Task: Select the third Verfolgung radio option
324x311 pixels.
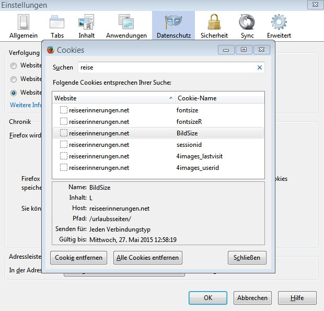Action: [x=14, y=93]
